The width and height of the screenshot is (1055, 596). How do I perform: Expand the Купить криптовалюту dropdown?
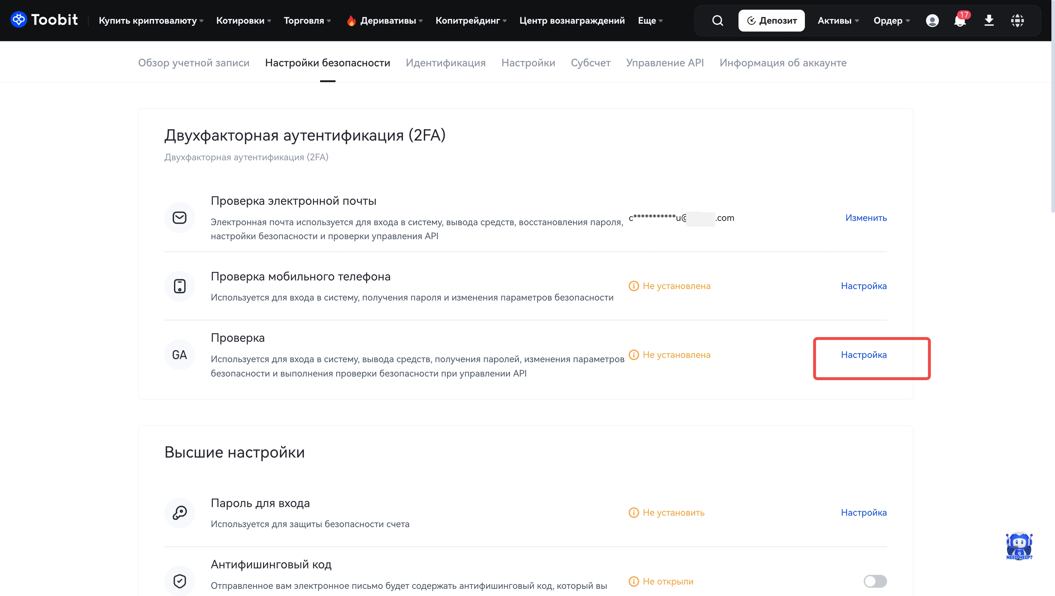point(151,20)
